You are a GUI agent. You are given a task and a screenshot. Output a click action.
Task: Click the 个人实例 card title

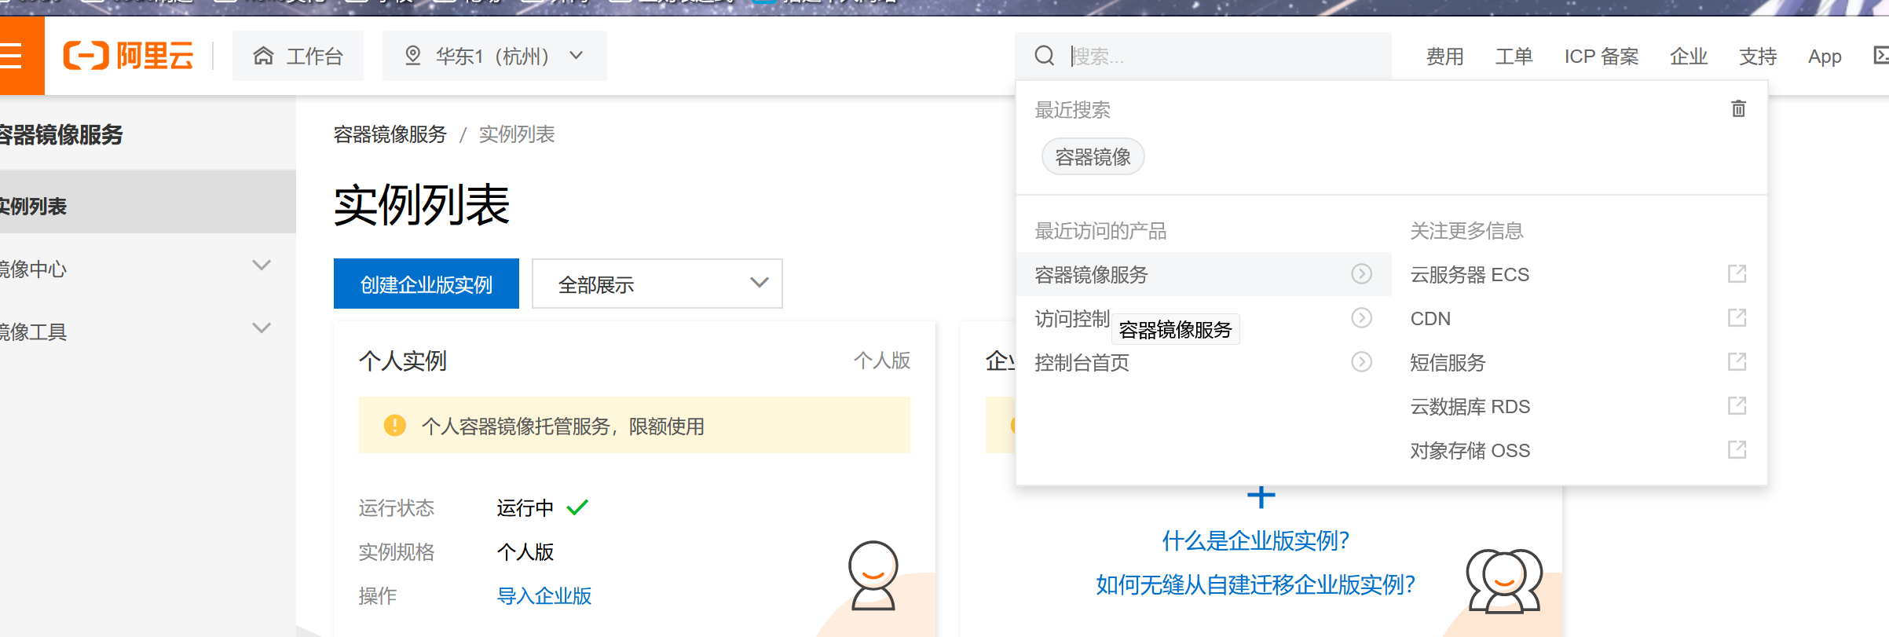point(402,361)
